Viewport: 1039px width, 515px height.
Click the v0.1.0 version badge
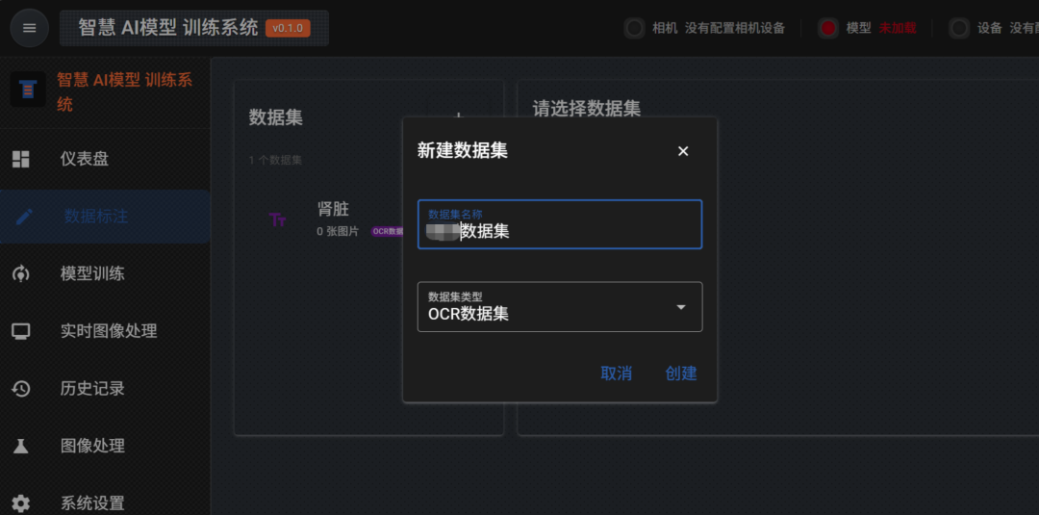pyautogui.click(x=288, y=28)
